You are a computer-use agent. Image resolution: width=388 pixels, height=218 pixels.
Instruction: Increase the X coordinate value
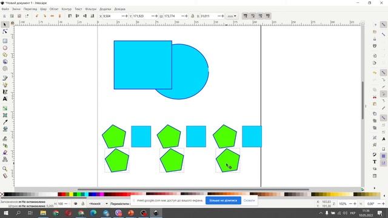[127, 16]
